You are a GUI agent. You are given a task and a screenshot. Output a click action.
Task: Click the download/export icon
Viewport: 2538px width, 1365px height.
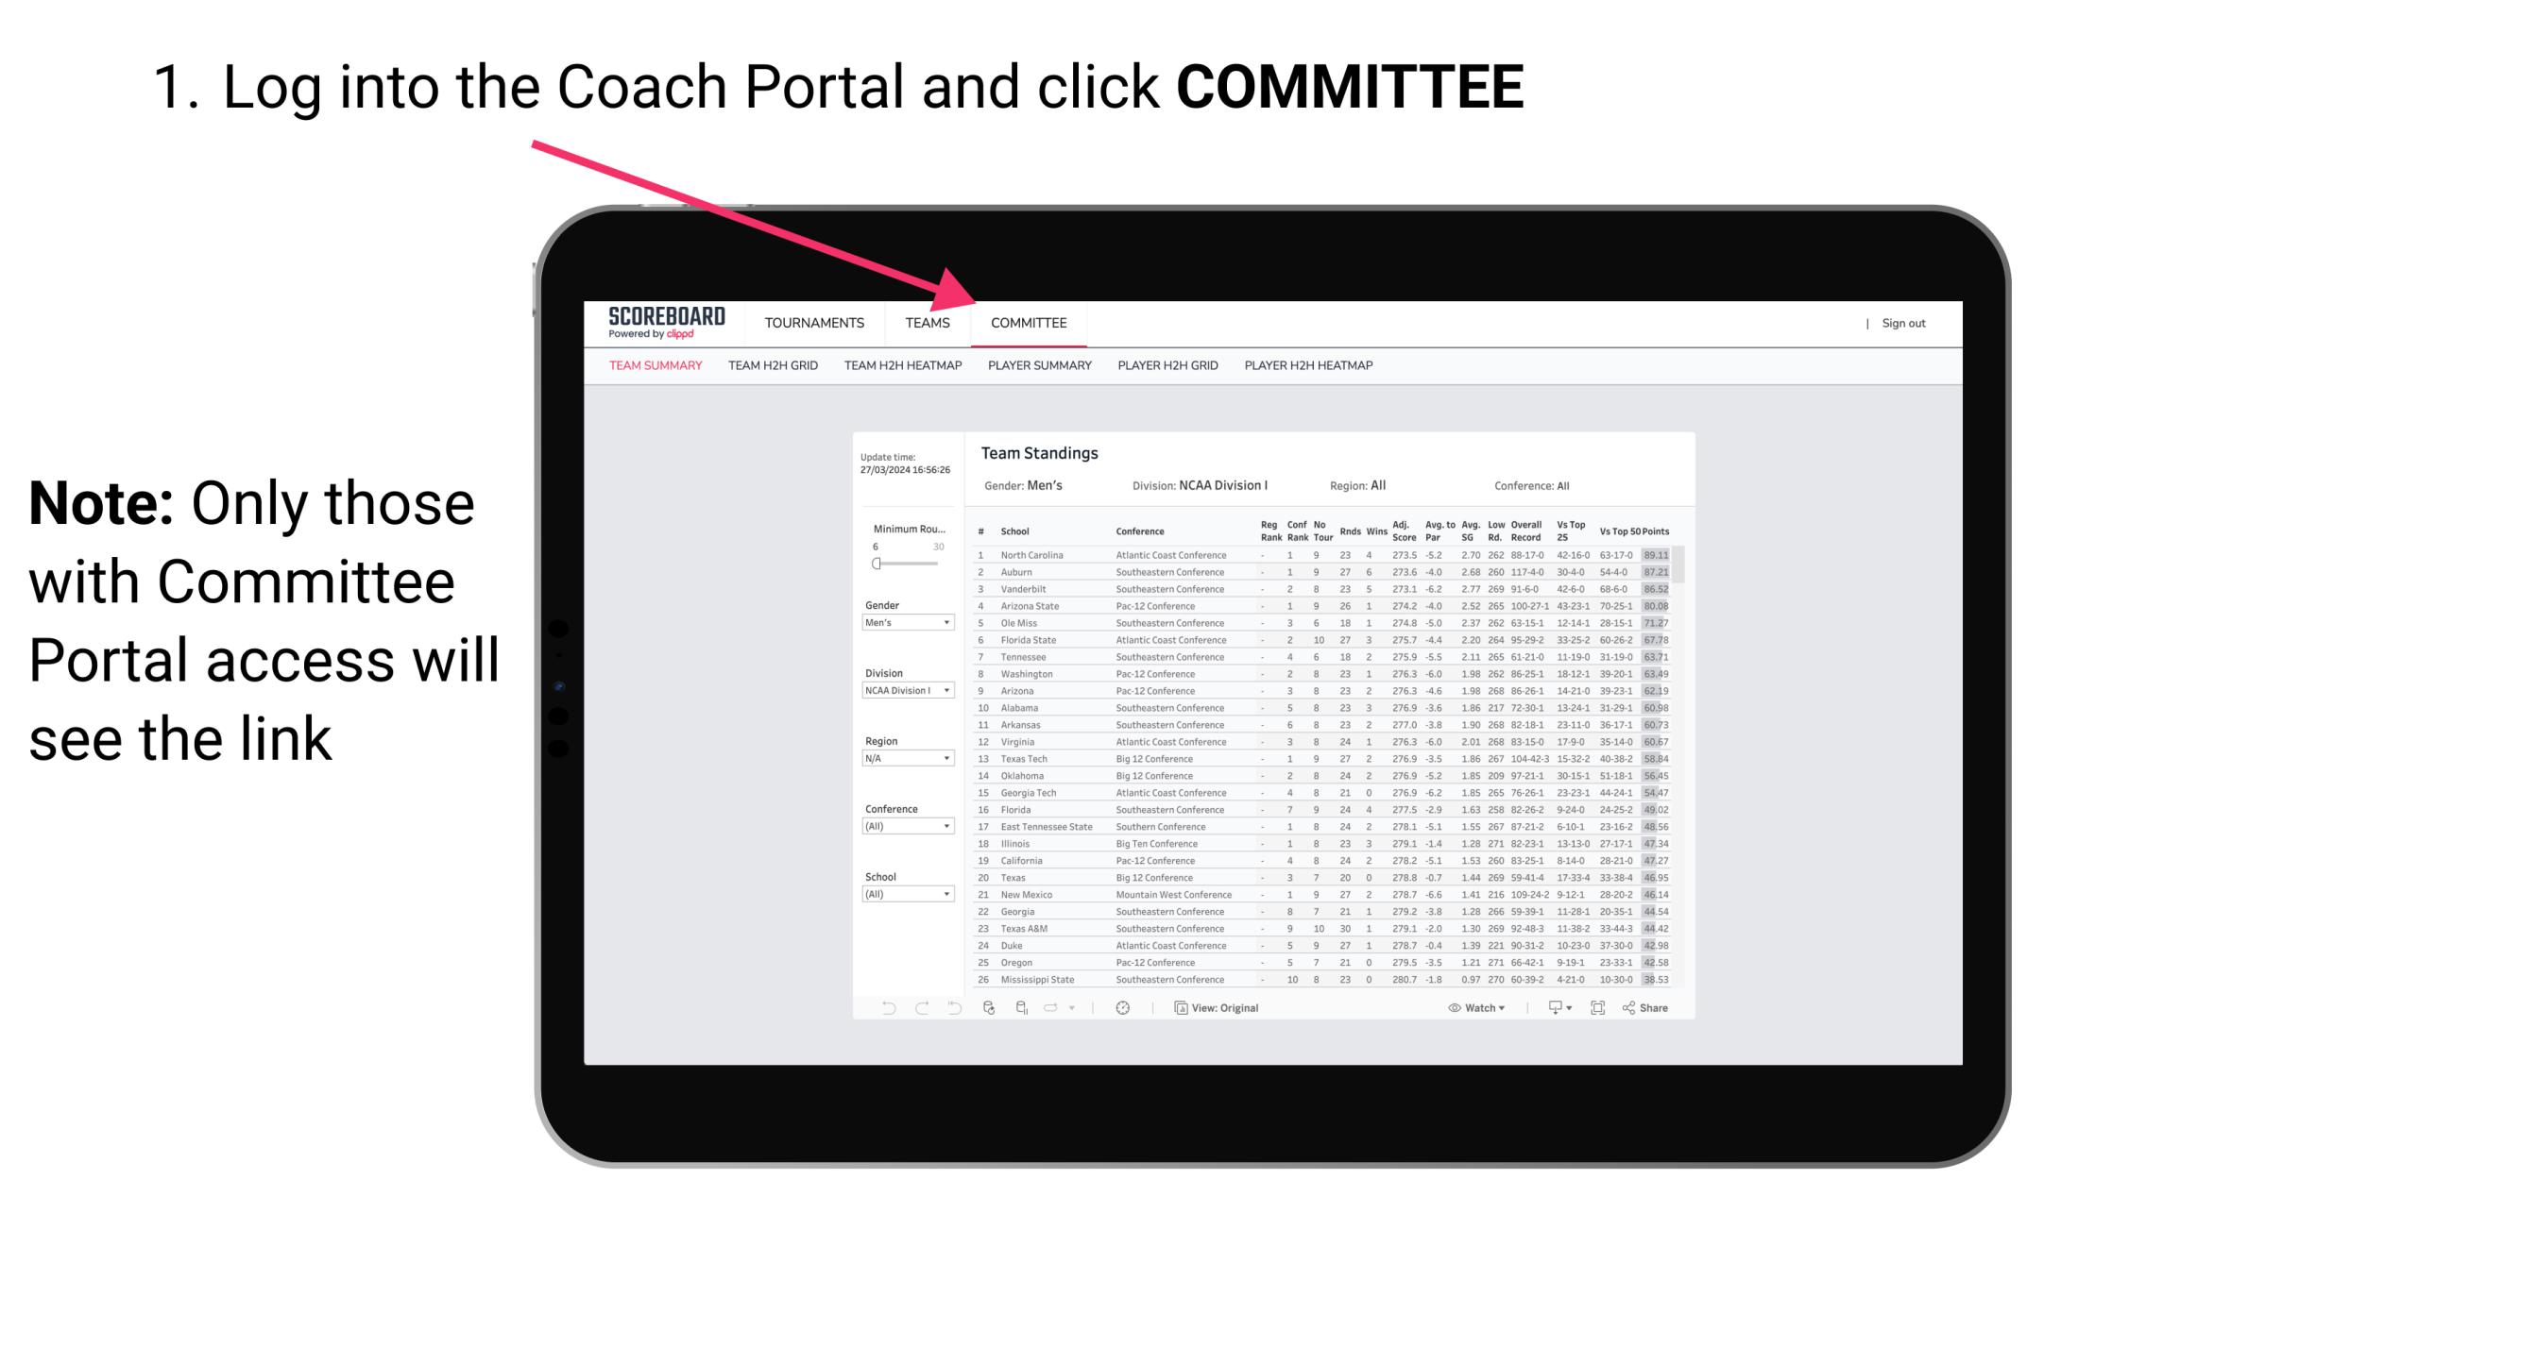click(1551, 1008)
